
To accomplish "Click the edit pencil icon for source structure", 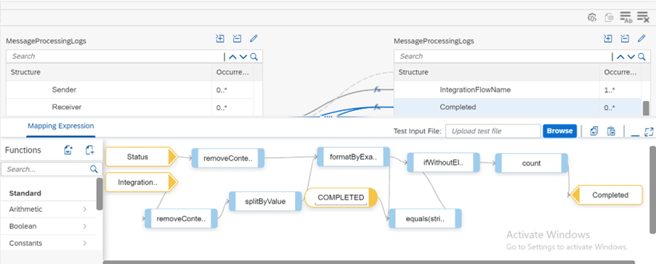I will point(254,38).
